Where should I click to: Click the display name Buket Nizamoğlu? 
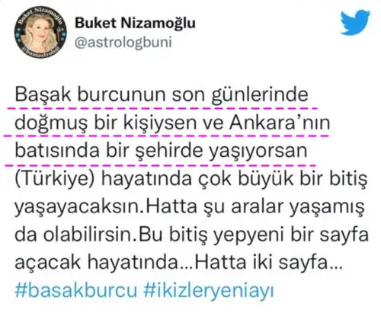pyautogui.click(x=135, y=23)
